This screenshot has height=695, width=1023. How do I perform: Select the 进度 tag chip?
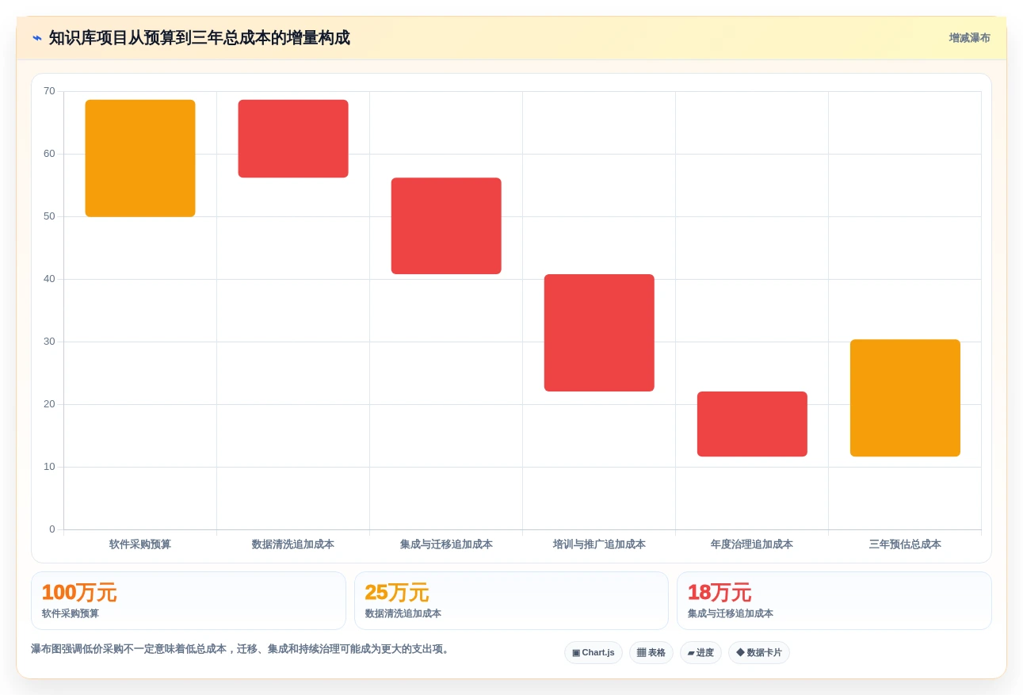pyautogui.click(x=700, y=653)
